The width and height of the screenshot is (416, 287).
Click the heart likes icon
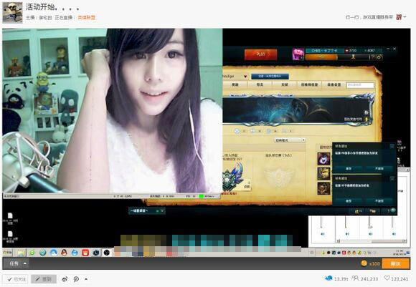pyautogui.click(x=387, y=278)
